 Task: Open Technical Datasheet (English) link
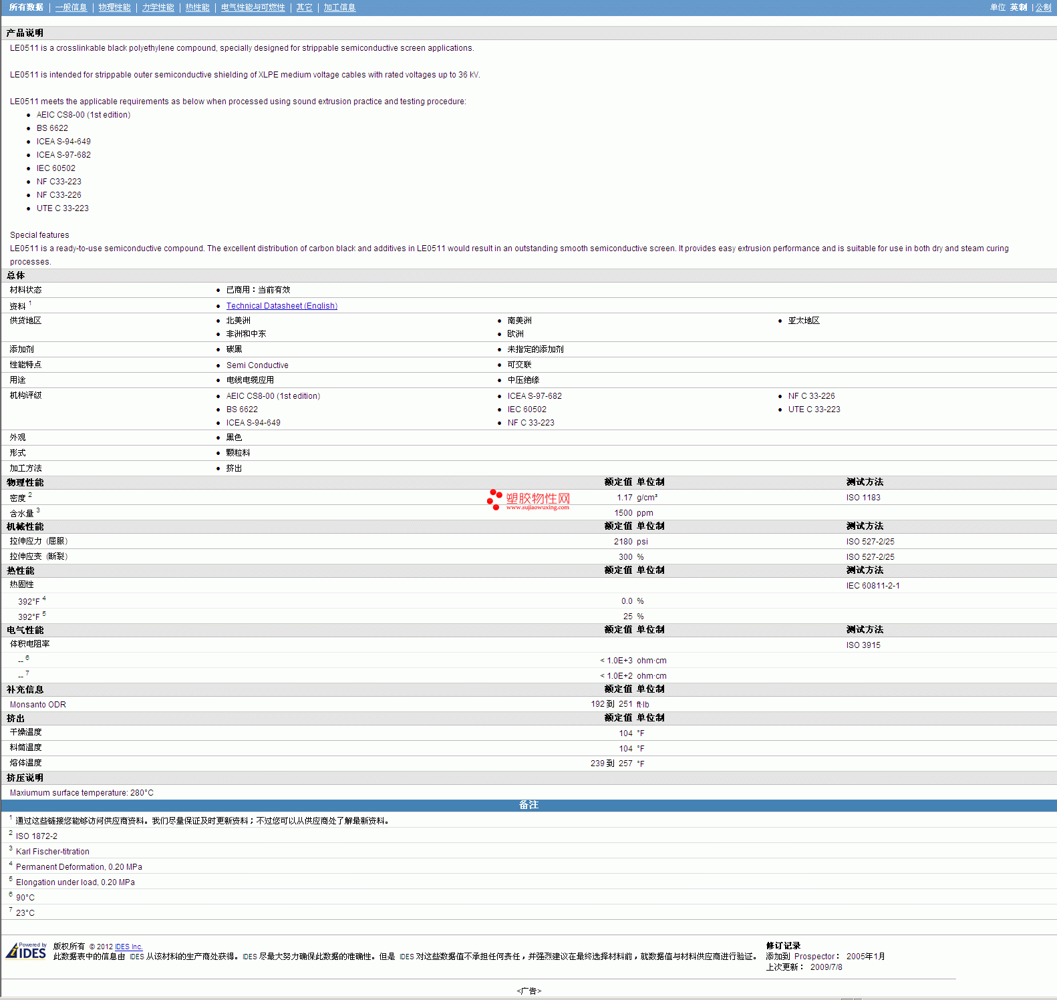282,306
